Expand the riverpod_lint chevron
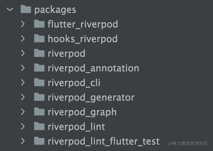 point(23,127)
